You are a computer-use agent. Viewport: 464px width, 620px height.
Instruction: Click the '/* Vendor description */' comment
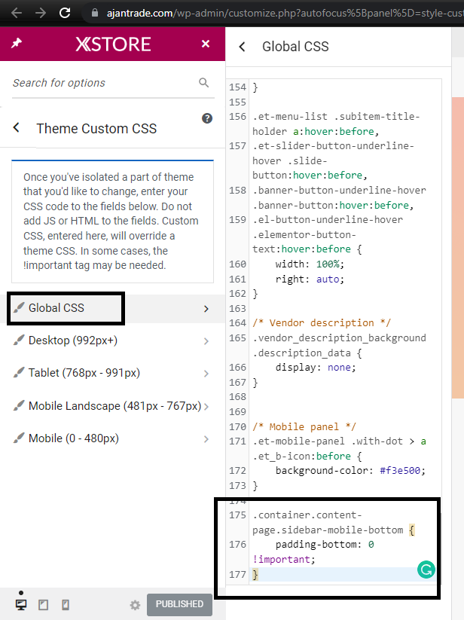(322, 323)
